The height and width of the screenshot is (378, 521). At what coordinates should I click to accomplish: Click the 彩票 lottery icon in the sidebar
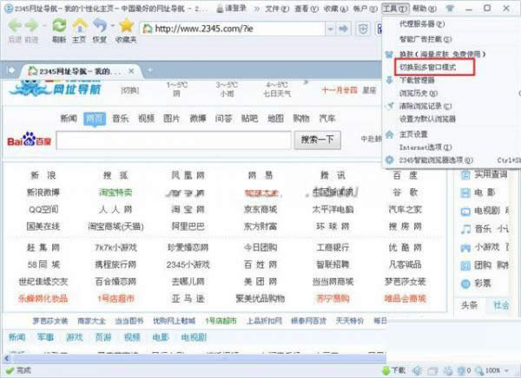pyautogui.click(x=465, y=283)
